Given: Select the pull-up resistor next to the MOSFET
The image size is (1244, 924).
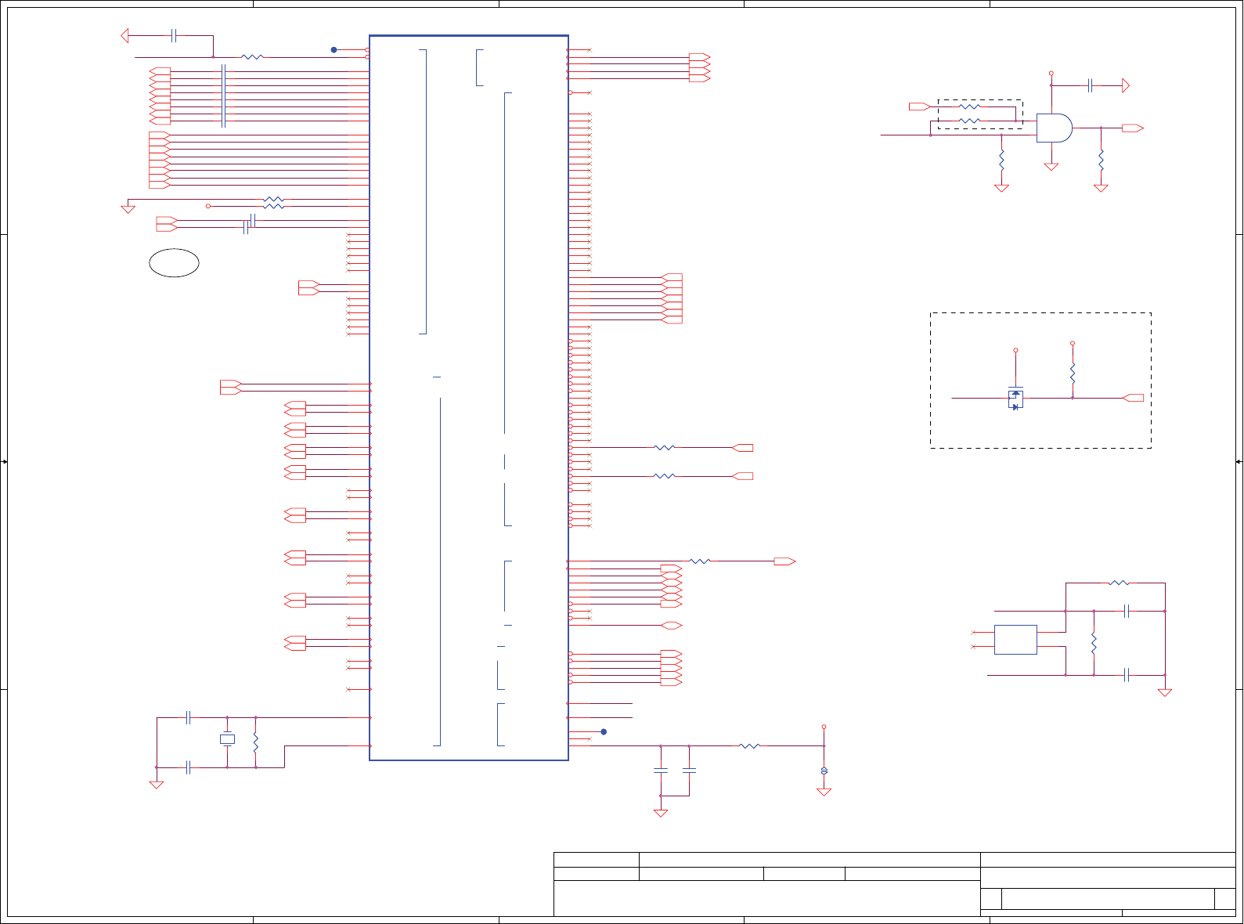Looking at the screenshot, I should click(1073, 373).
